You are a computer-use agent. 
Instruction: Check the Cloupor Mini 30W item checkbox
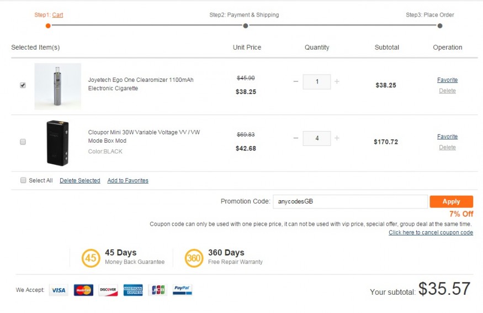[23, 142]
